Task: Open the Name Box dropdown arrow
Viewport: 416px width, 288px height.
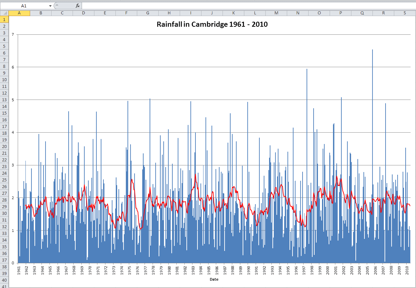Action: (x=50, y=6)
